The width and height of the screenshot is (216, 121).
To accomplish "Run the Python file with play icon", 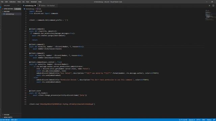I will pos(209,6).
